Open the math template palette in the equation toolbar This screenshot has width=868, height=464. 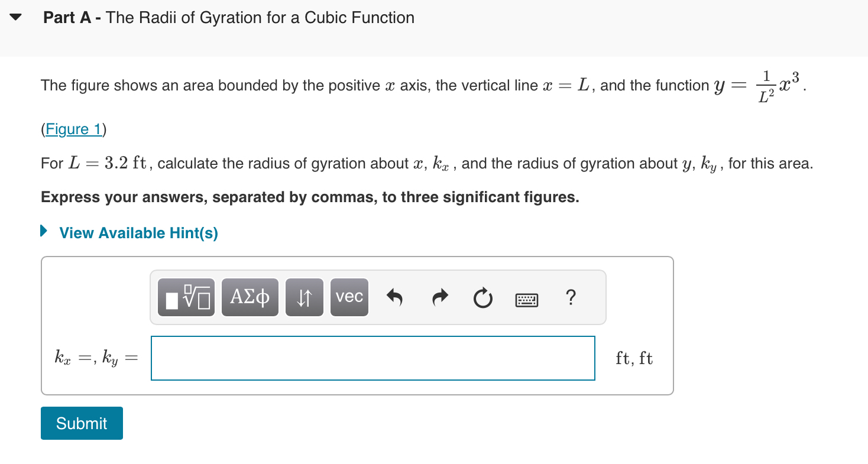[x=186, y=297]
